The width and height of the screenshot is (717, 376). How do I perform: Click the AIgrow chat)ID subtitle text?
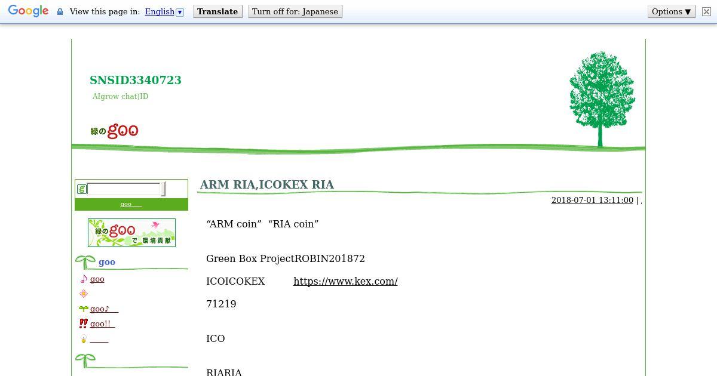click(120, 97)
